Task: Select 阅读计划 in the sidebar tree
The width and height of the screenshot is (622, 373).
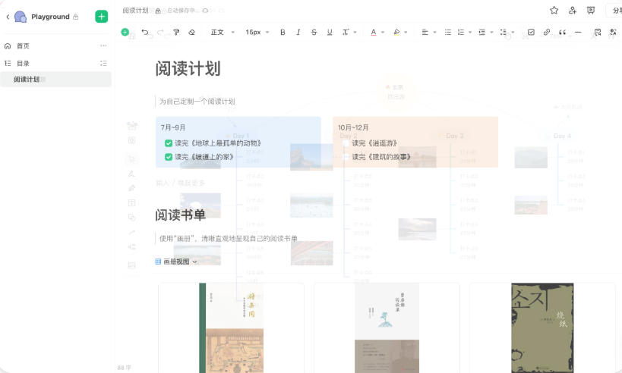Action: point(27,80)
